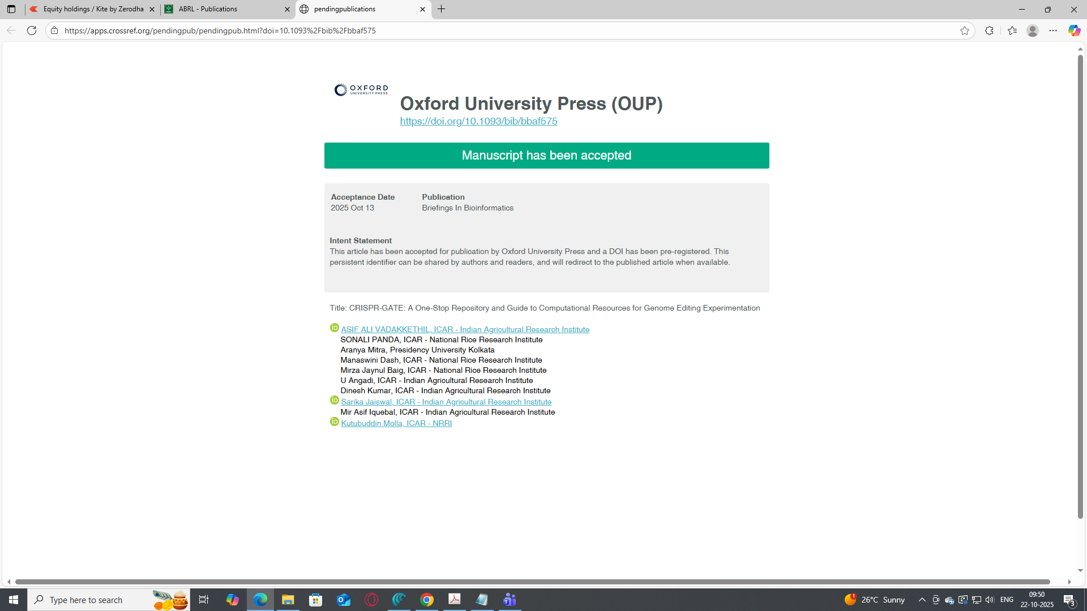Open browser extensions puzzle icon
1087x611 pixels.
tap(989, 31)
